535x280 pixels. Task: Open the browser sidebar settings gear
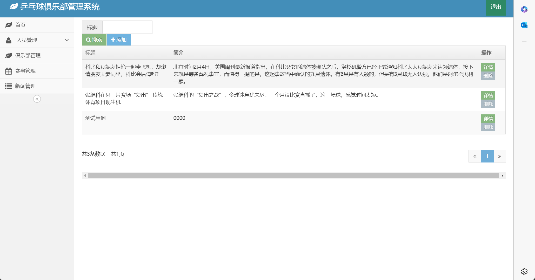coord(524,271)
